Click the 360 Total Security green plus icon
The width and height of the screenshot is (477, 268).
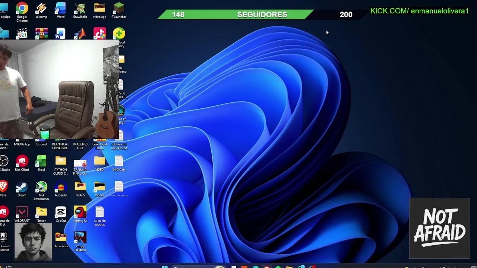pyautogui.click(x=119, y=33)
